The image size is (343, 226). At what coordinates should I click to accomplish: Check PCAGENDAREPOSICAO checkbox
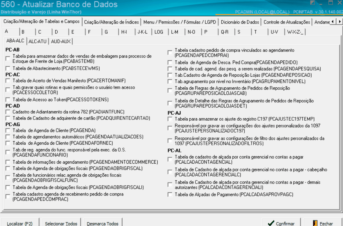pos(170,75)
